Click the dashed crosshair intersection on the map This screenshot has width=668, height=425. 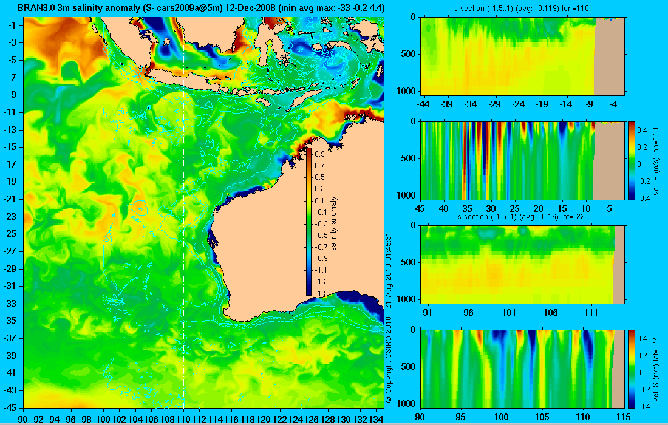(x=183, y=208)
